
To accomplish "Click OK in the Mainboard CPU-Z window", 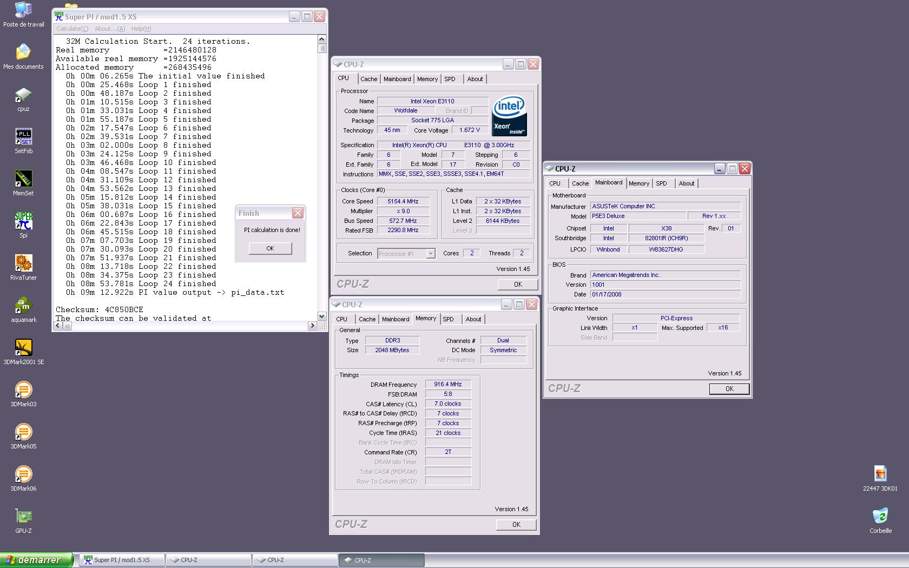I will 729,388.
